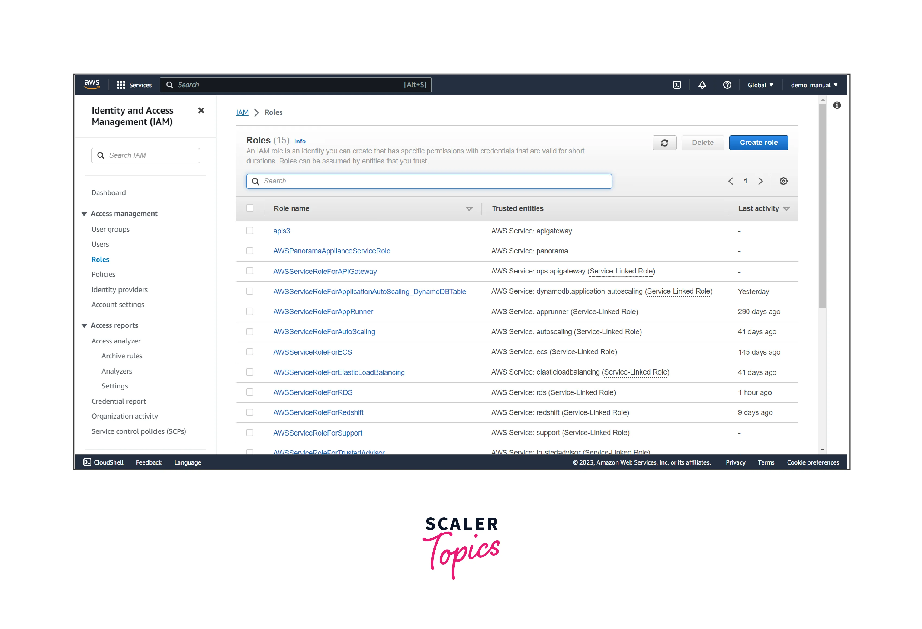Open table preferences gear icon
Screen dimensions: 922x629
[x=783, y=181]
